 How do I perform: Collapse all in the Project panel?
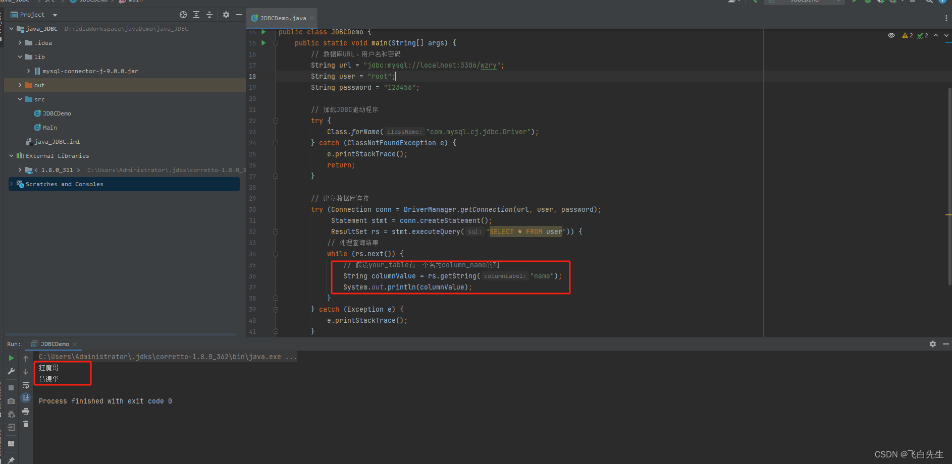point(209,15)
